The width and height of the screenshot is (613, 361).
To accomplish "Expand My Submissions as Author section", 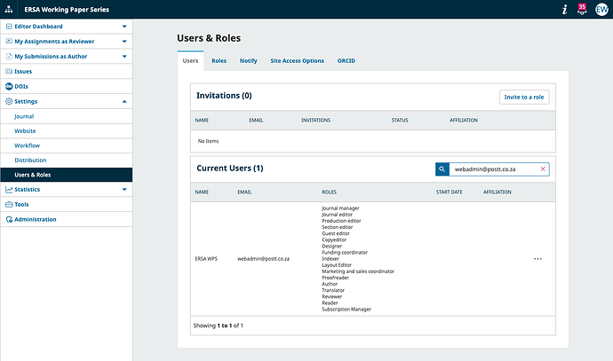I will click(x=124, y=56).
